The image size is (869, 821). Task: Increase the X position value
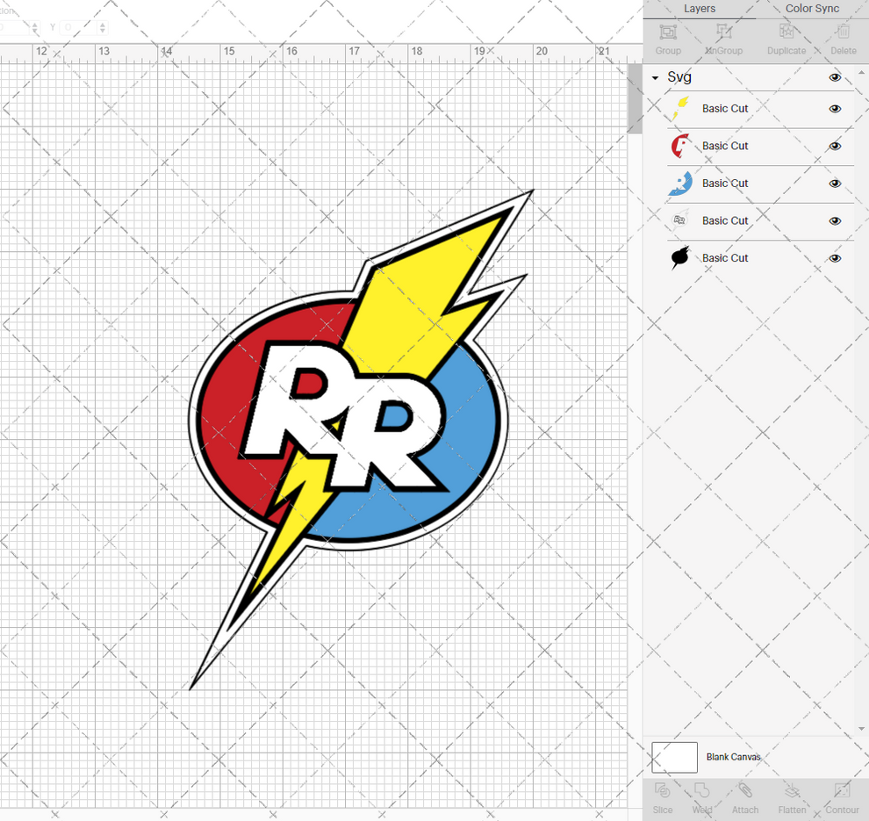pos(33,24)
